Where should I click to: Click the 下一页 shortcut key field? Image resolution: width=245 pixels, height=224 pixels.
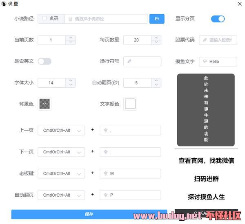130,152
